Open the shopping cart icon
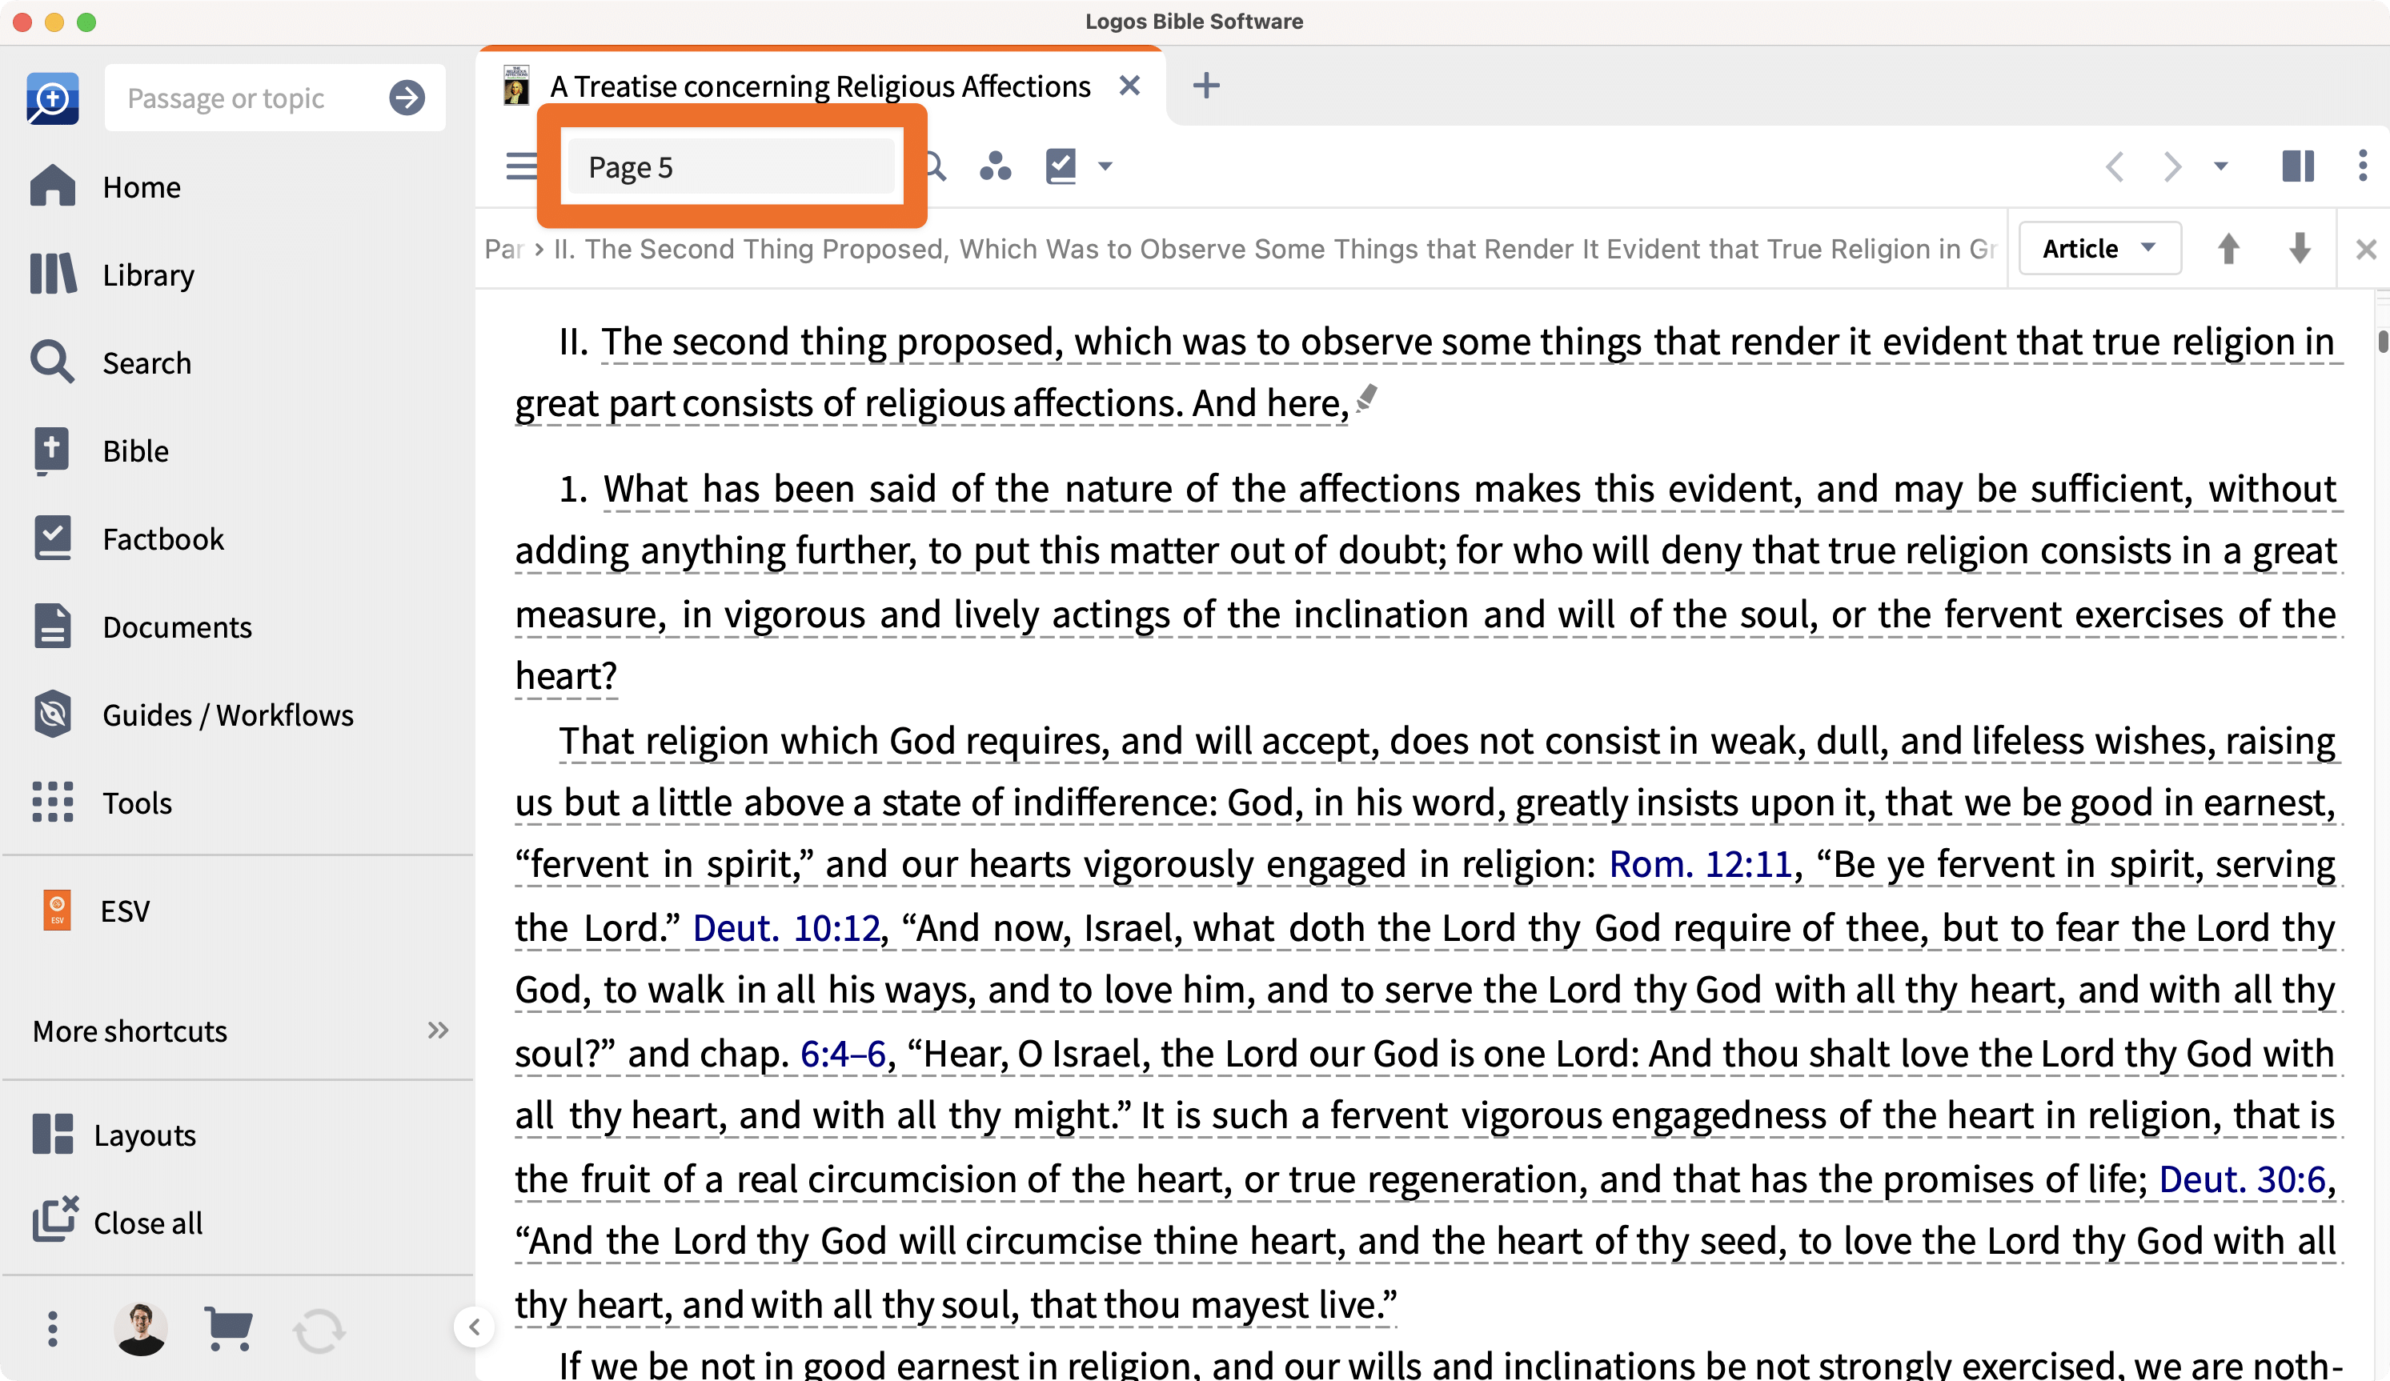The image size is (2390, 1381). click(x=229, y=1328)
